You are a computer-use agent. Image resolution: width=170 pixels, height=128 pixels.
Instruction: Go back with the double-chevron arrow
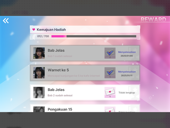point(6,21)
